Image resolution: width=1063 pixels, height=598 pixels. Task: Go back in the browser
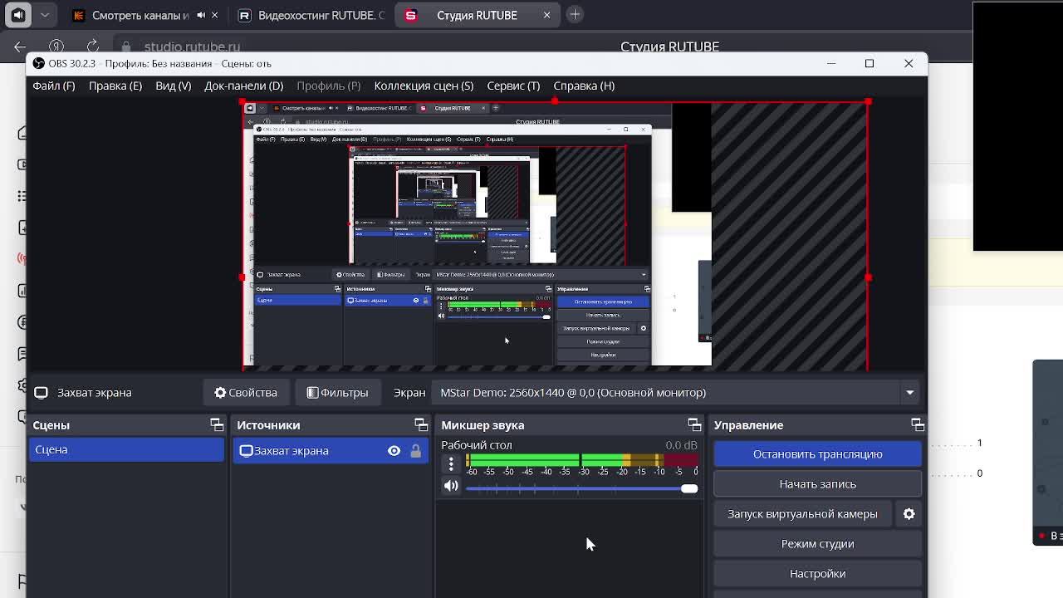click(x=20, y=47)
